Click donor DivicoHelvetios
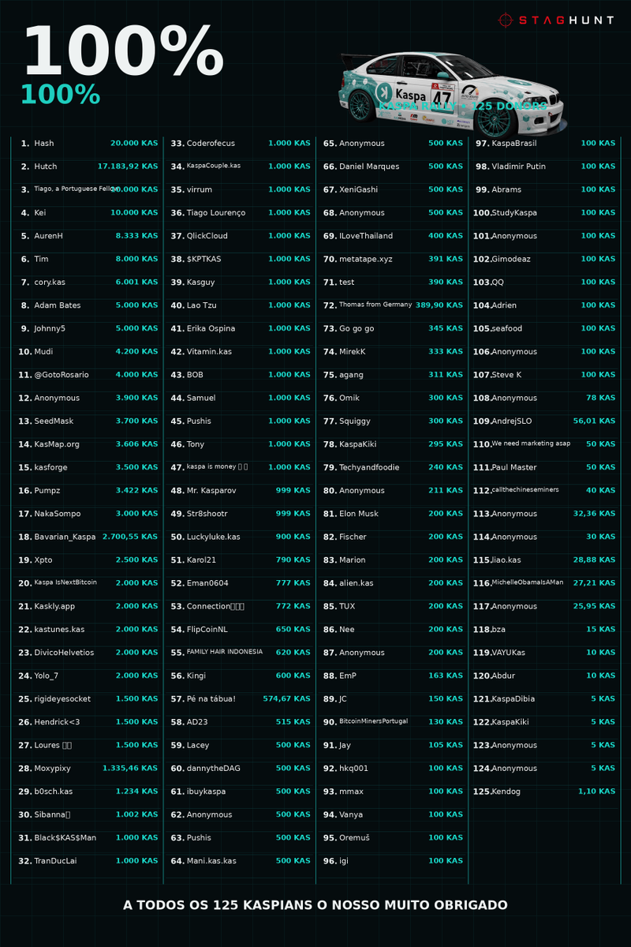 point(64,653)
